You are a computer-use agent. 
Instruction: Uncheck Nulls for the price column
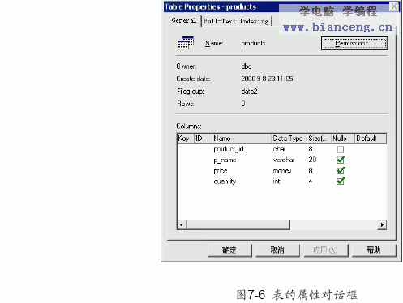341,171
